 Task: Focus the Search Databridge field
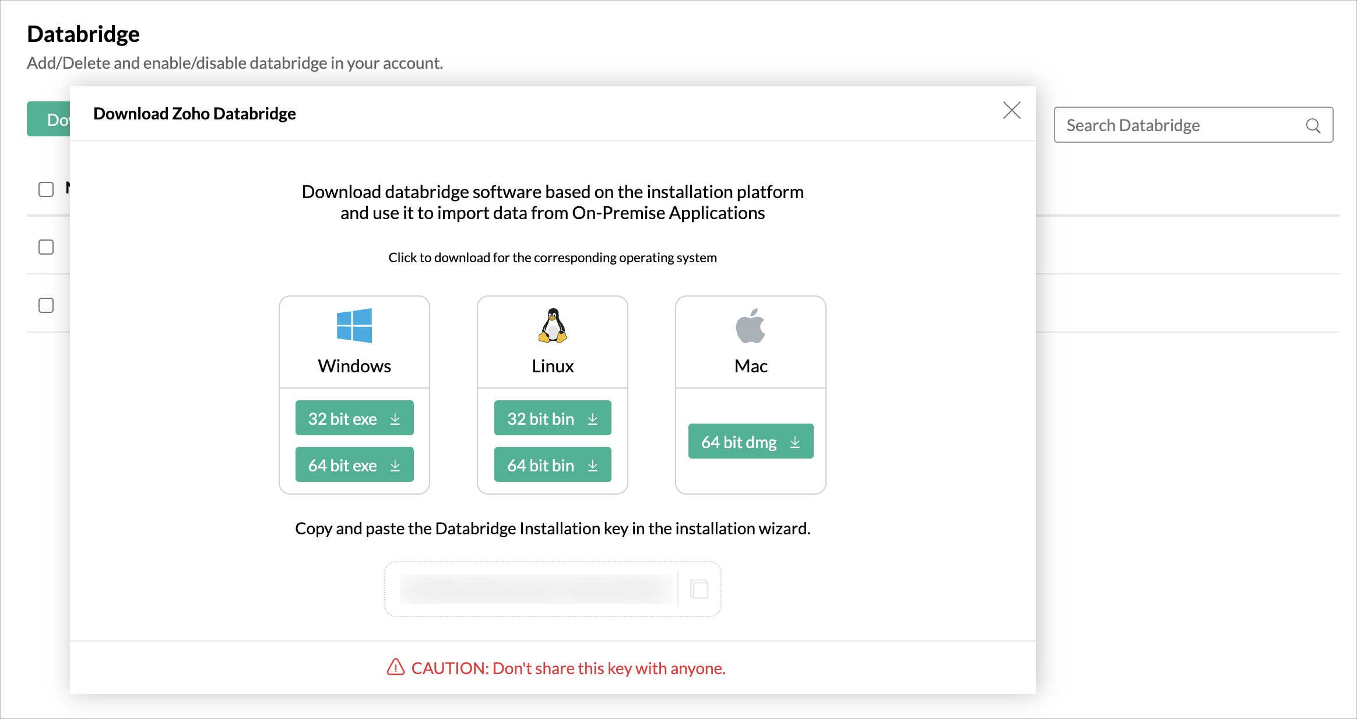[x=1193, y=125]
